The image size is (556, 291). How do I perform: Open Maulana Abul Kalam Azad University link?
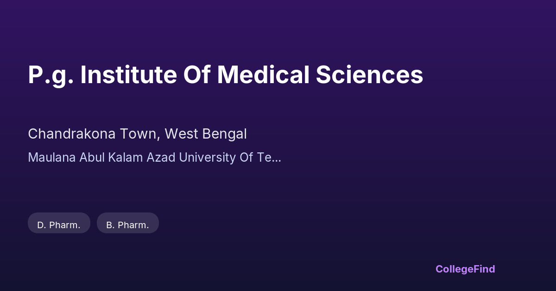tap(154, 158)
